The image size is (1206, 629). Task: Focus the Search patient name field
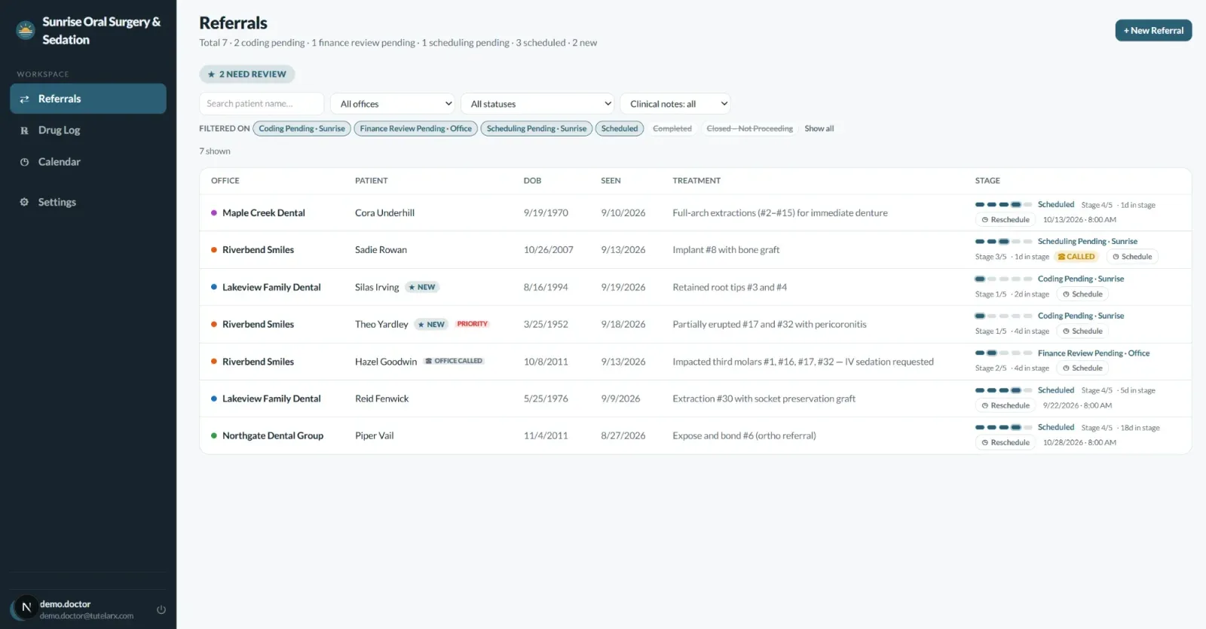(262, 103)
